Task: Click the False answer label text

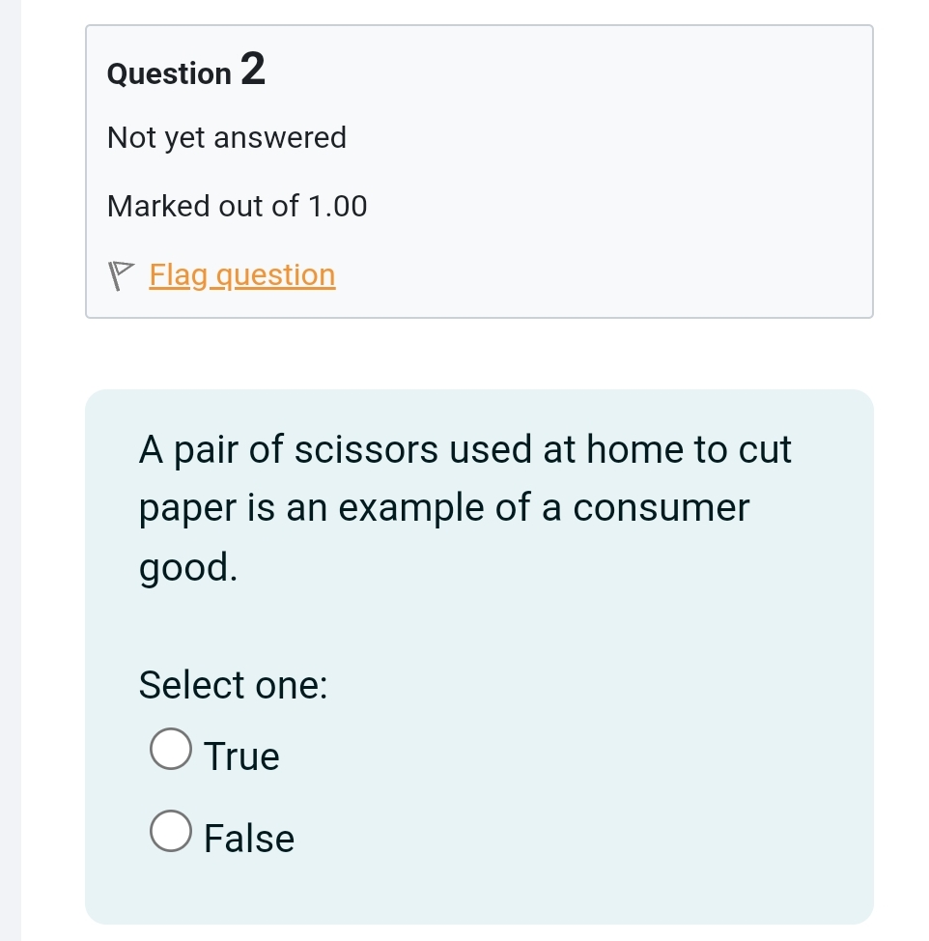Action: click(x=249, y=839)
